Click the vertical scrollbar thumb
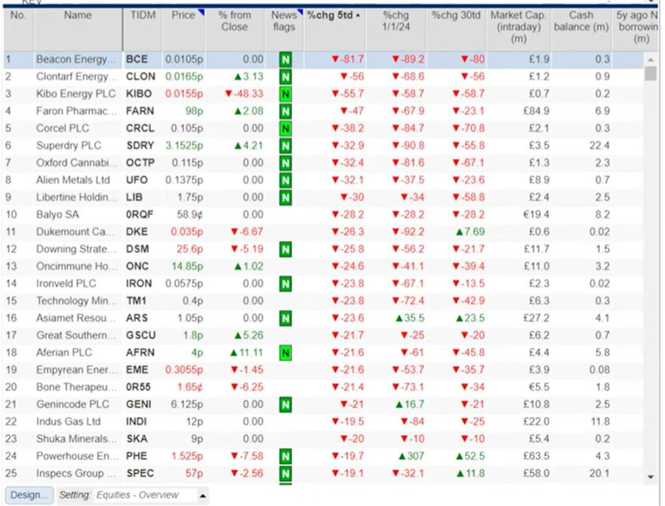The width and height of the screenshot is (665, 506). pos(651,73)
